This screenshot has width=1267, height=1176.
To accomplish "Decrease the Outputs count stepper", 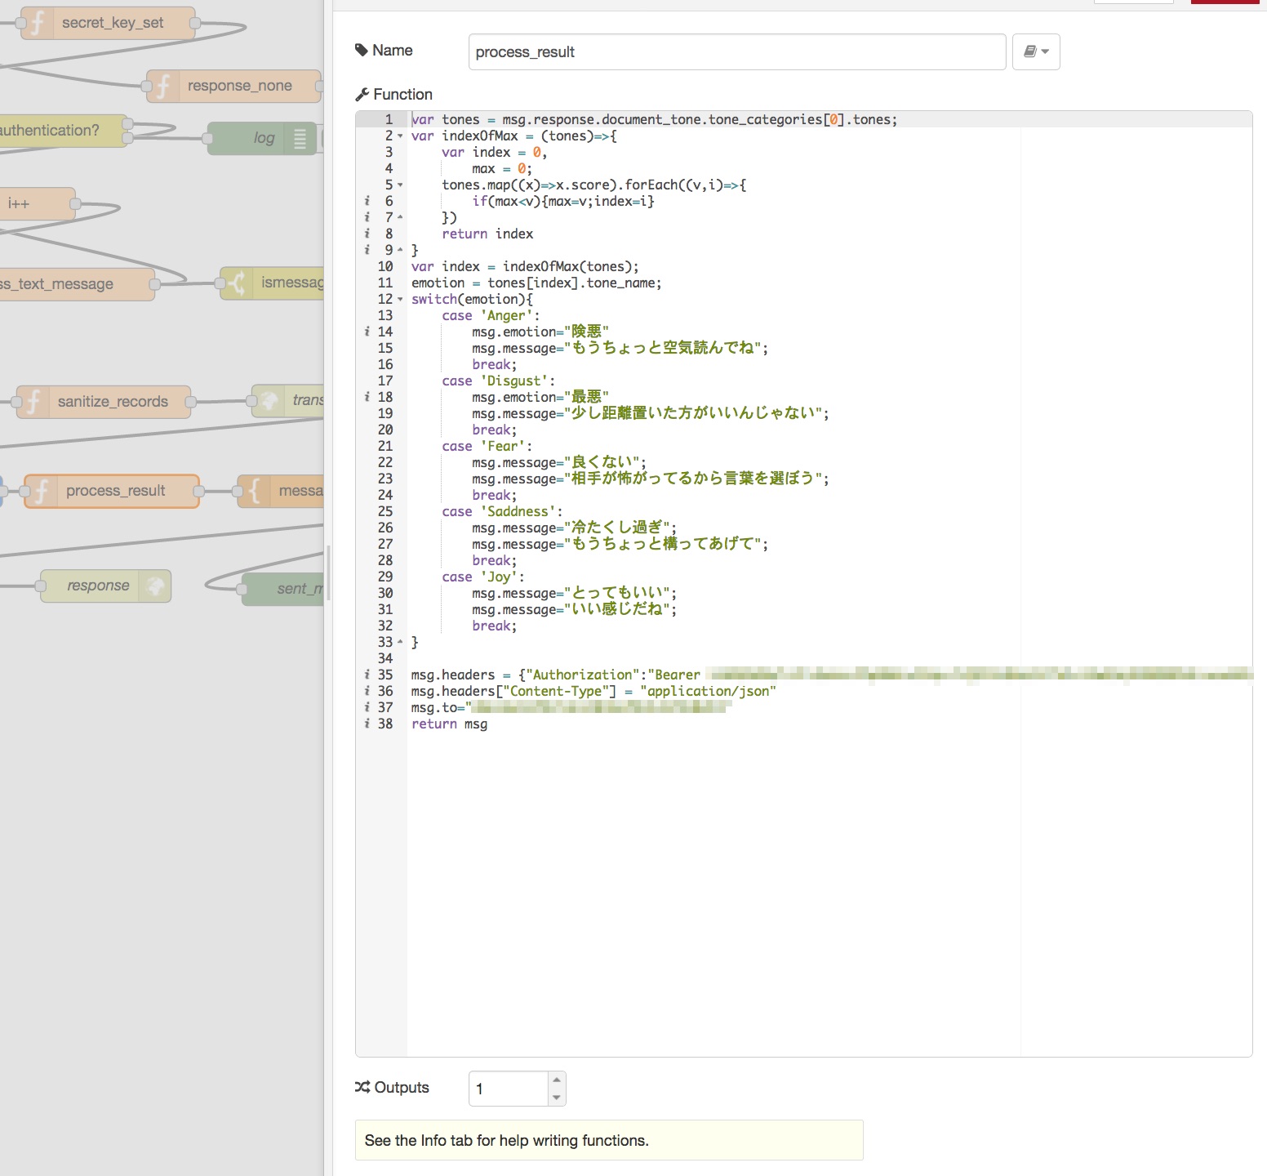I will point(557,1098).
